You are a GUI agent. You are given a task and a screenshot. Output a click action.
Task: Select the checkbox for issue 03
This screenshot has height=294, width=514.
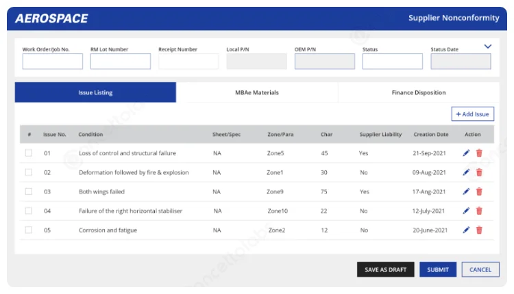[x=29, y=191]
